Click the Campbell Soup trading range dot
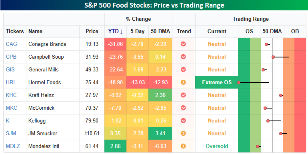Image resolution: width=308 pixels, height=154 pixels. (273, 57)
